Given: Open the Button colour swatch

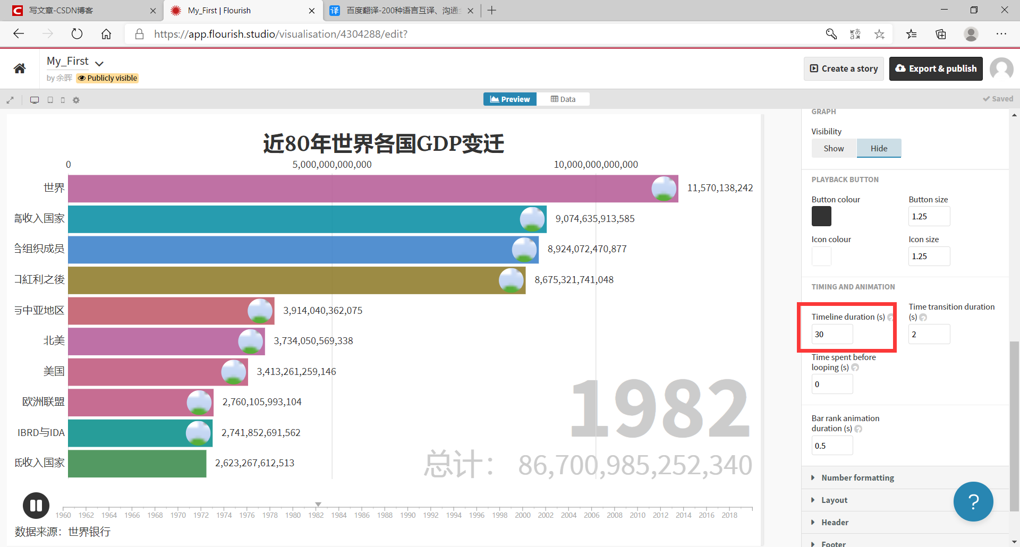Looking at the screenshot, I should [821, 216].
